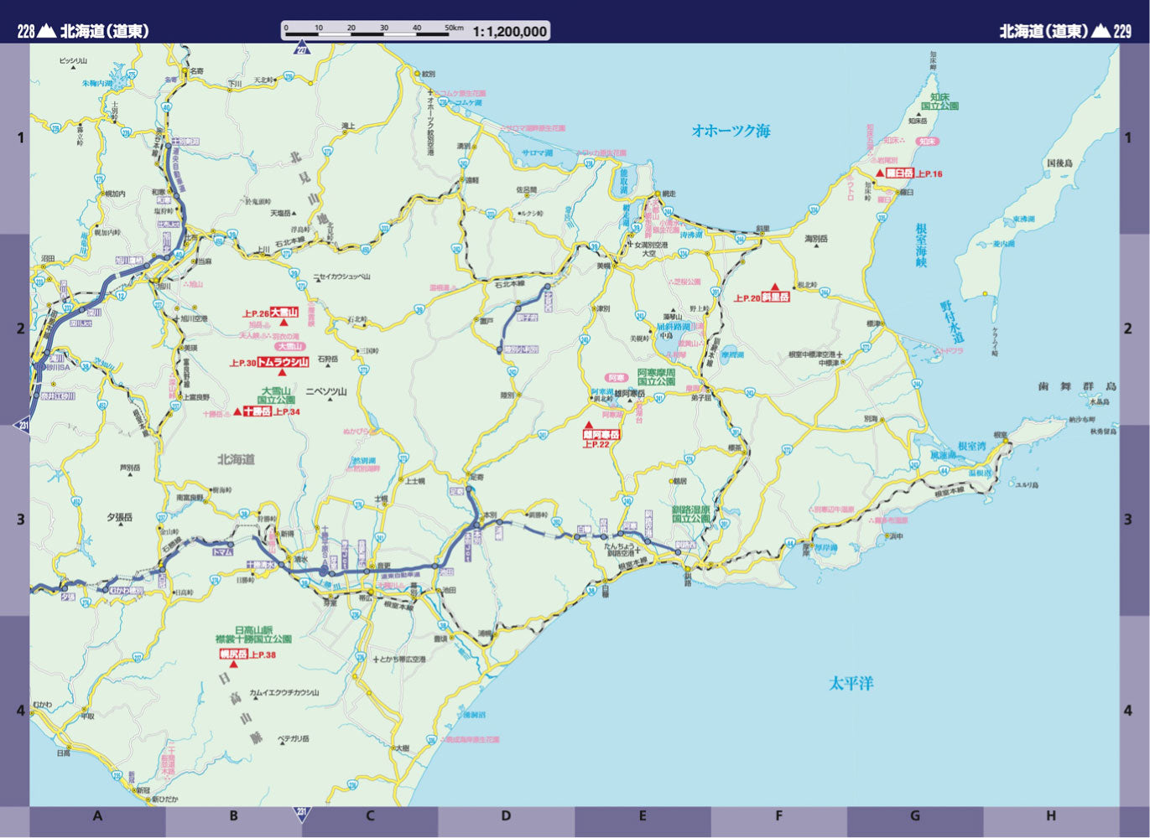Click the 名寄 city label
The width and height of the screenshot is (1150, 838).
point(197,72)
